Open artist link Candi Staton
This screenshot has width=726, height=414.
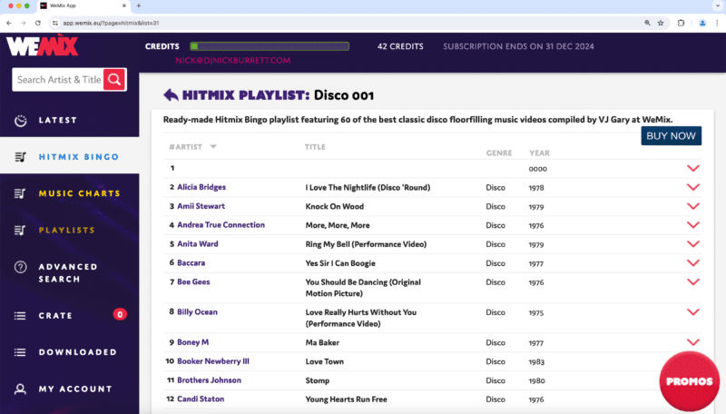tap(201, 399)
